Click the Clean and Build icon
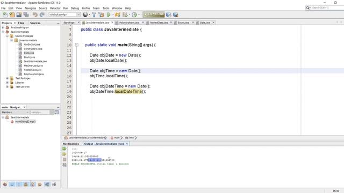 click(101, 14)
